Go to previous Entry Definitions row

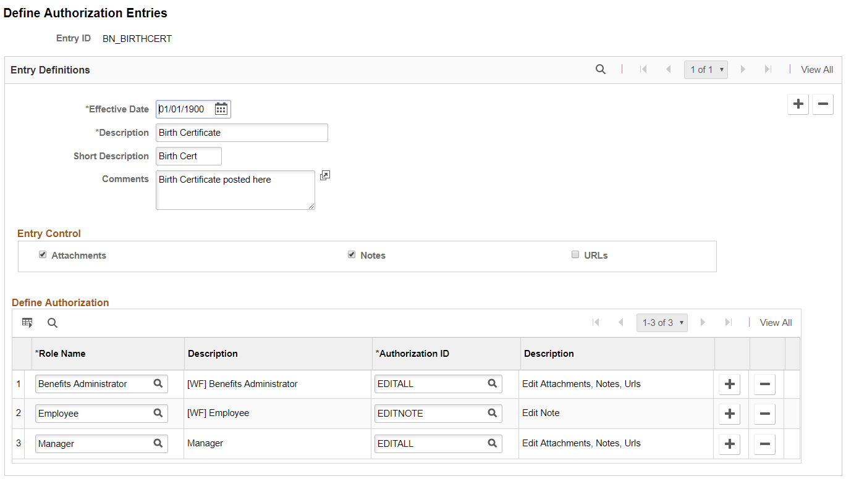point(668,70)
